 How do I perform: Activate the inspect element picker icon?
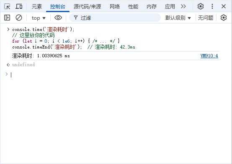(x=7, y=6)
